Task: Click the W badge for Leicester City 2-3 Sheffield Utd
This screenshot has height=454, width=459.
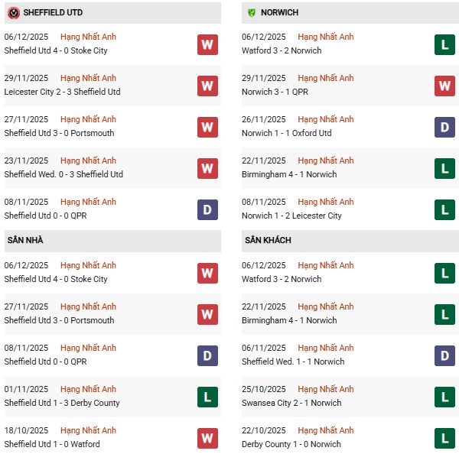Action: pos(207,86)
